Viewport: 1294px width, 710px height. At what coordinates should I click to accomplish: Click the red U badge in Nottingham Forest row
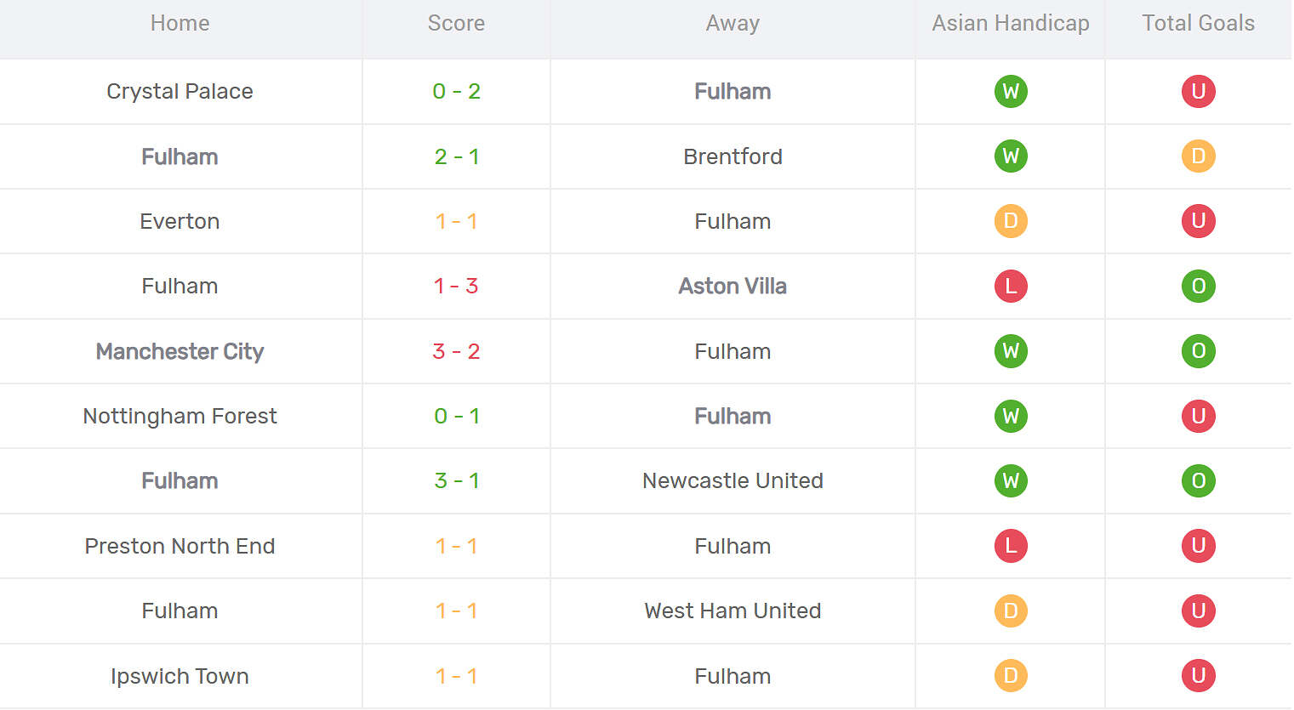click(1198, 416)
